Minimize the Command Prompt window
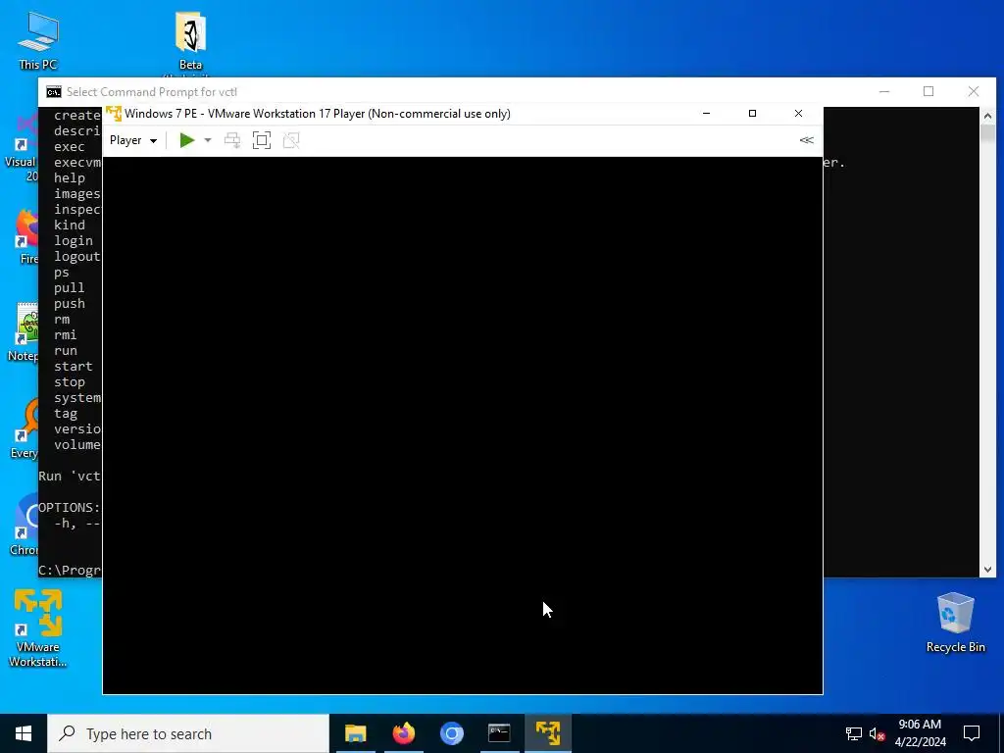The height and width of the screenshot is (753, 1004). (884, 91)
